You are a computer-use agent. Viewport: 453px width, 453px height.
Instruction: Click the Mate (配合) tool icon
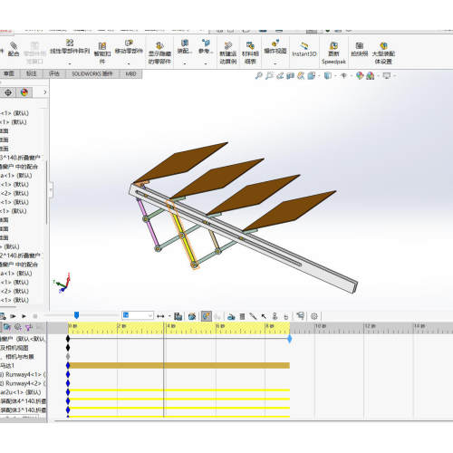click(x=14, y=49)
